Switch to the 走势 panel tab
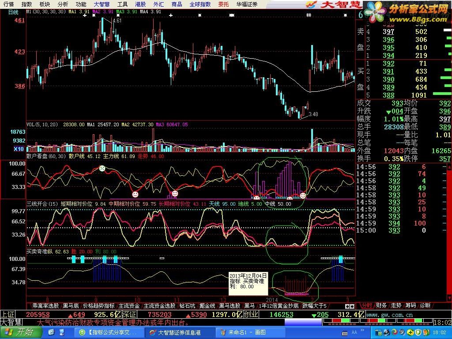452x339 pixels. click(x=396, y=305)
